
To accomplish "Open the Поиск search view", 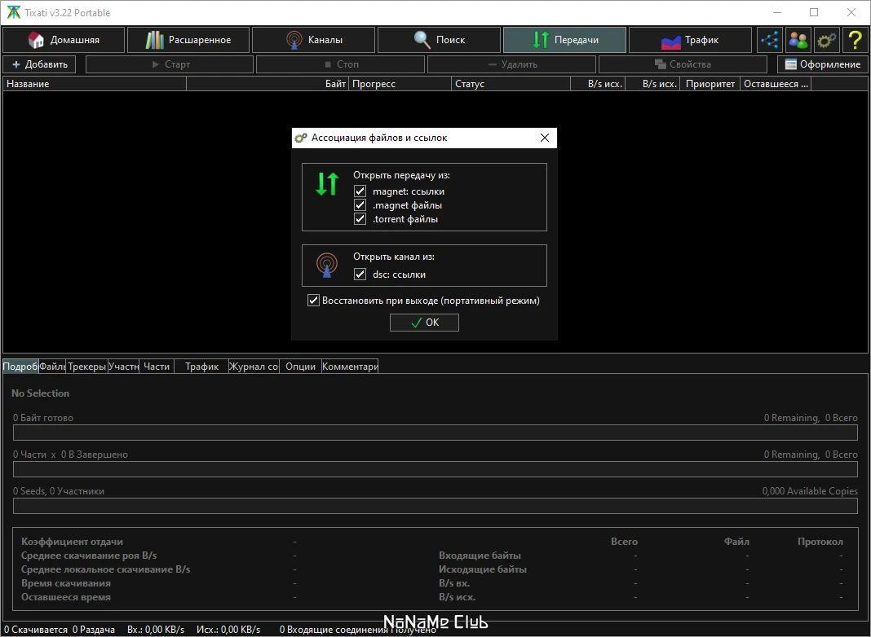I will click(x=440, y=40).
